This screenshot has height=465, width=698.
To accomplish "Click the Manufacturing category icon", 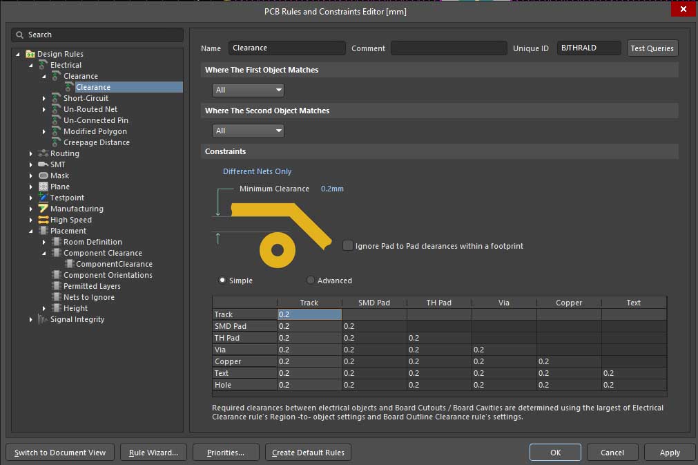I will pyautogui.click(x=43, y=209).
